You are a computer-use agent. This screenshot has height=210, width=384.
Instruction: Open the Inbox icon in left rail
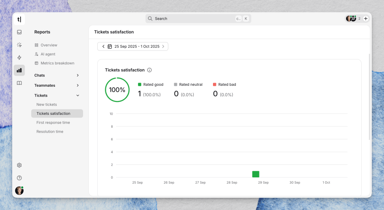pos(19,32)
